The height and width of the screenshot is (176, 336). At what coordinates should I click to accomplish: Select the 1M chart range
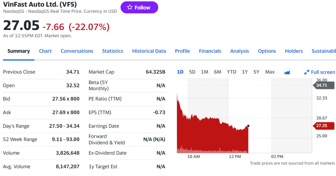205,72
